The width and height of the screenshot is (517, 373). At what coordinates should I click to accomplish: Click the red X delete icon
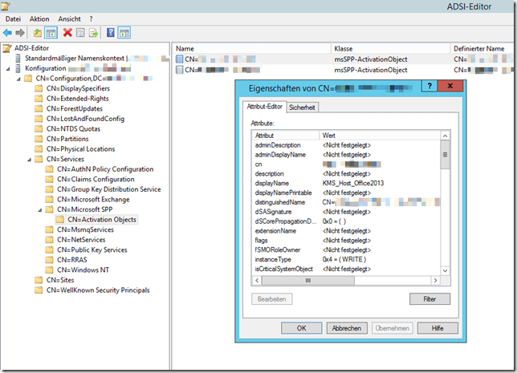pyautogui.click(x=67, y=33)
